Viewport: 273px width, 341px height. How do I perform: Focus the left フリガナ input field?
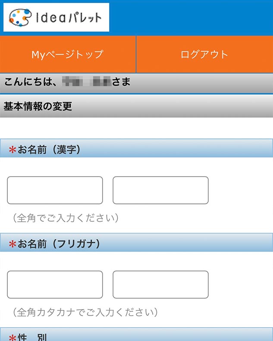[55, 284]
